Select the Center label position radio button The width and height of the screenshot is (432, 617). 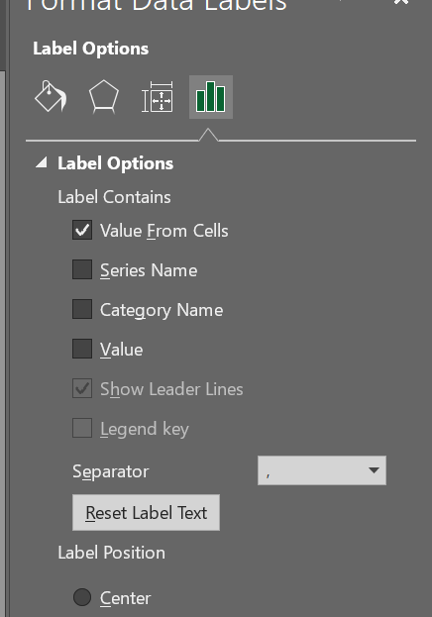(82, 597)
